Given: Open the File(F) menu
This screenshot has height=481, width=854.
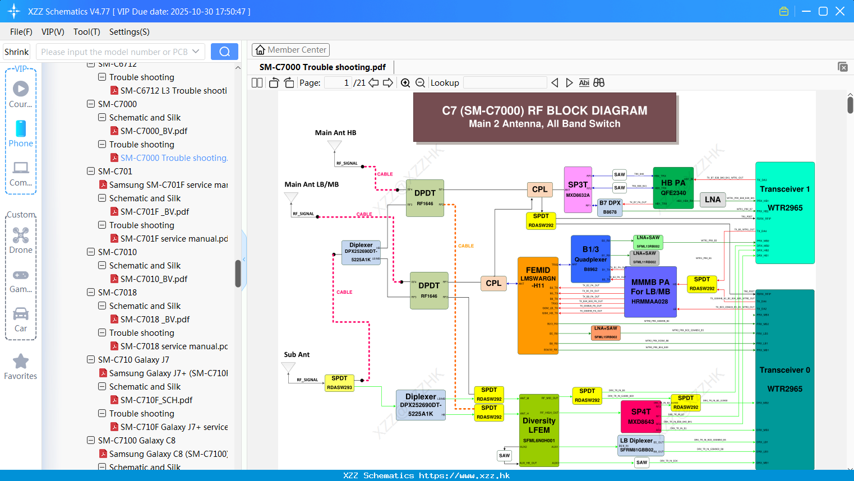Looking at the screenshot, I should click(21, 32).
